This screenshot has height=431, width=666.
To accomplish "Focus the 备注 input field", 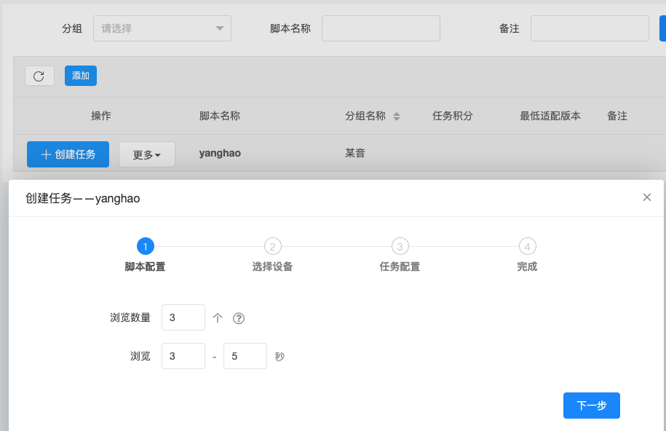I will pyautogui.click(x=589, y=28).
